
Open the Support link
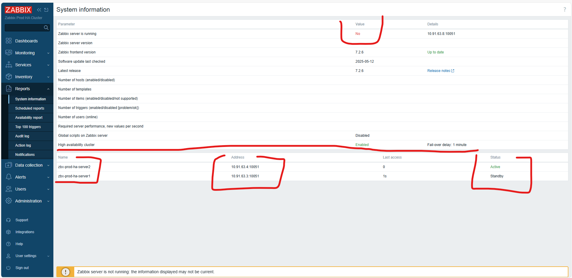pyautogui.click(x=22, y=220)
